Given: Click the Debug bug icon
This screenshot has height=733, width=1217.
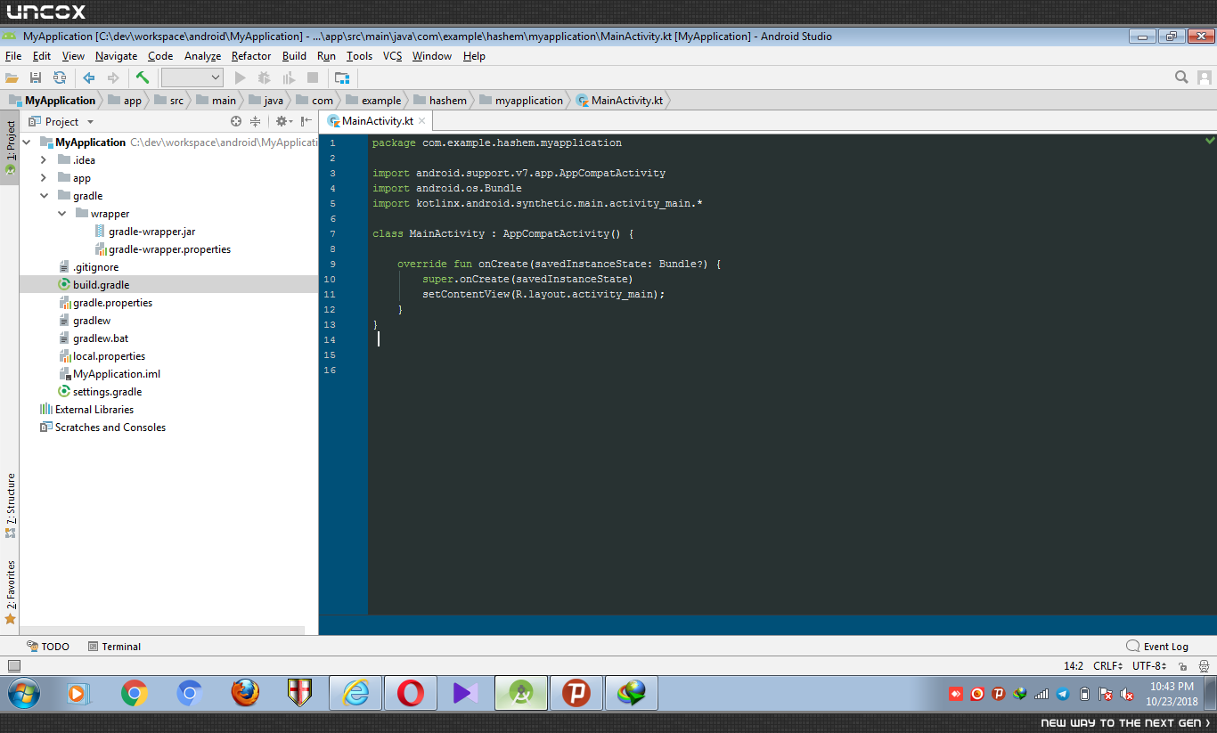Looking at the screenshot, I should (265, 78).
